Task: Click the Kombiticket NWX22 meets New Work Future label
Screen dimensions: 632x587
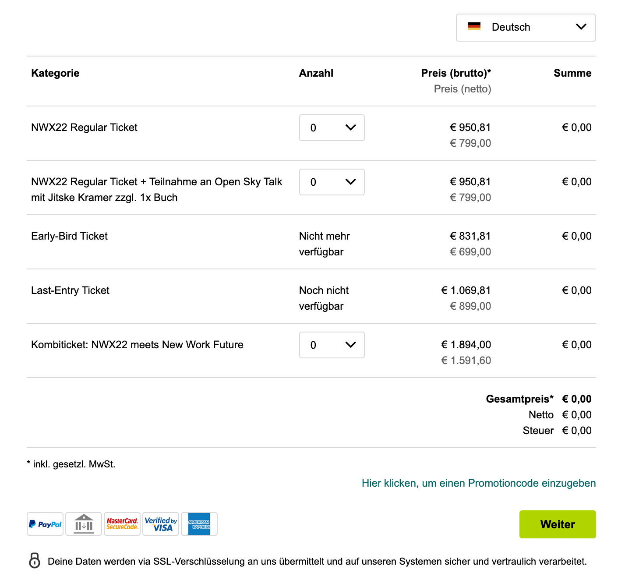Action: pos(137,345)
